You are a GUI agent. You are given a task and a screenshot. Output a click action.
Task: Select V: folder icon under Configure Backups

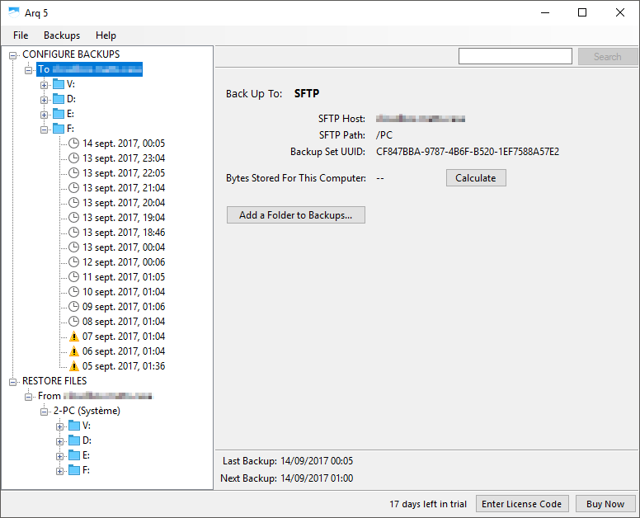[59, 84]
